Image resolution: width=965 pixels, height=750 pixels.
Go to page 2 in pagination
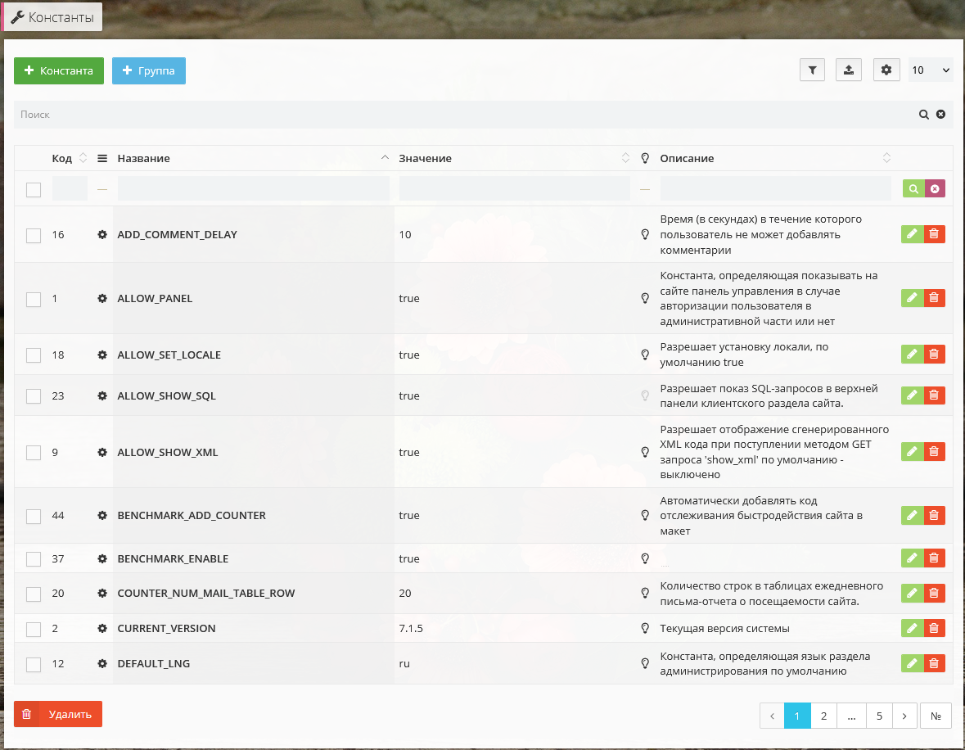[823, 716]
